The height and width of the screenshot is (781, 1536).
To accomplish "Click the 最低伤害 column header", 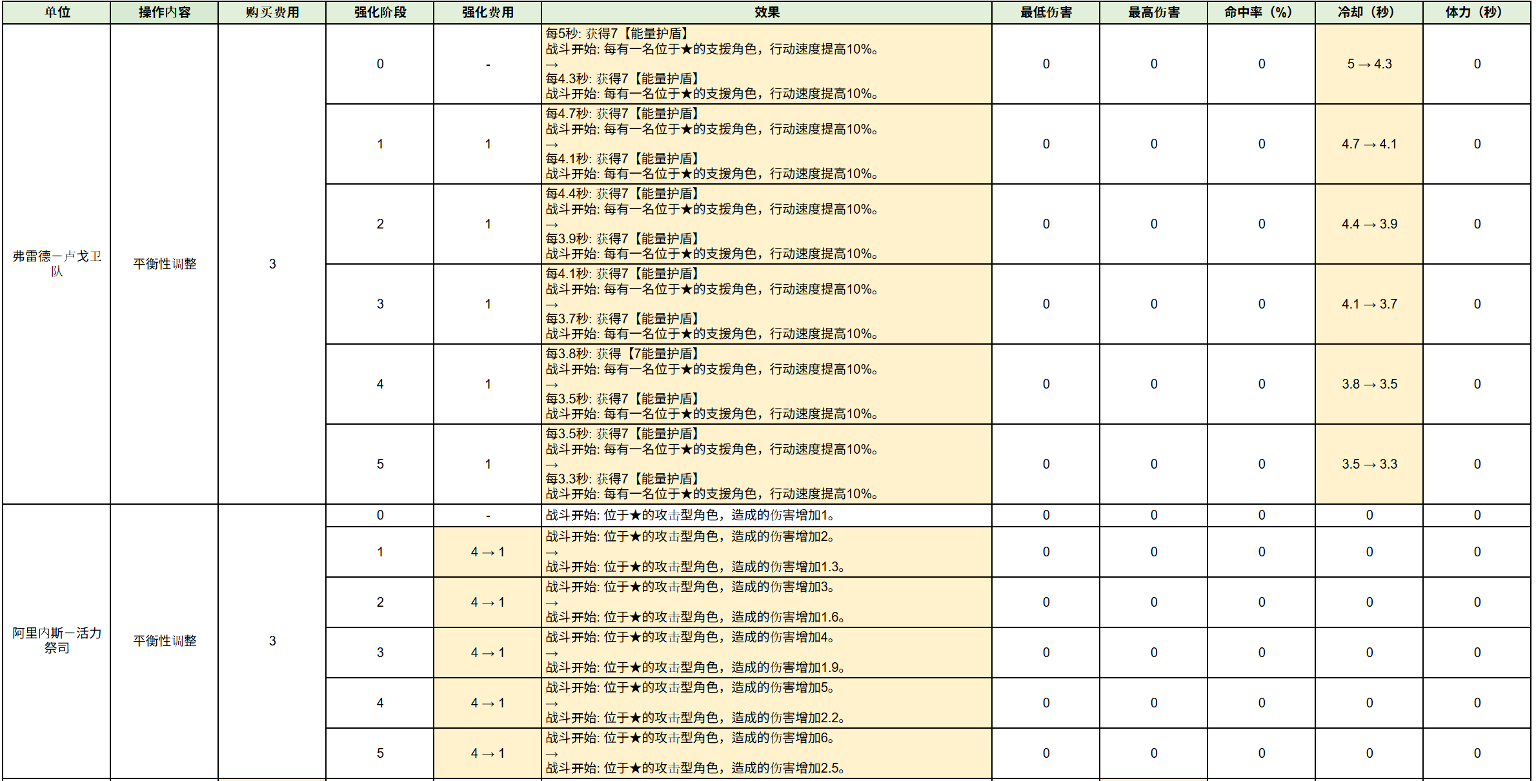I will (1046, 12).
